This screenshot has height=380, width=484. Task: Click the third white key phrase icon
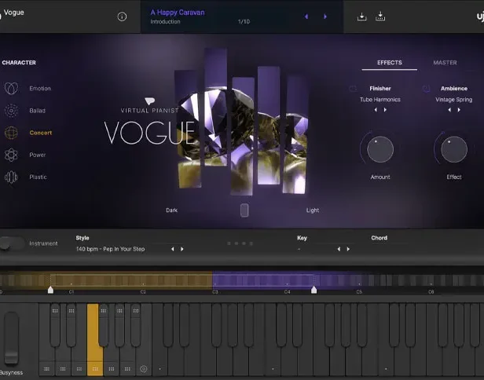point(79,369)
